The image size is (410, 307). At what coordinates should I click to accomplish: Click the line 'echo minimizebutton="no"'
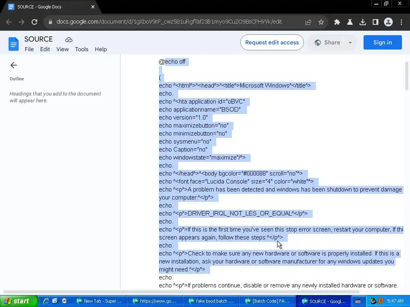(193, 134)
